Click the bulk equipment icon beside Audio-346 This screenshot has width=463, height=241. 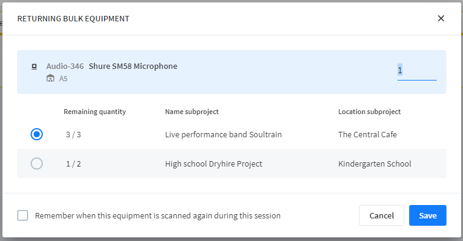[34, 67]
